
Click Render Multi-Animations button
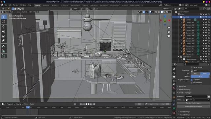[x=193, y=106]
